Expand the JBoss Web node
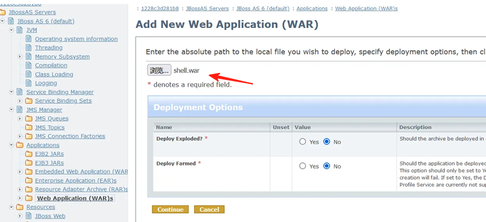The width and height of the screenshot is (486, 222). click(x=20, y=216)
